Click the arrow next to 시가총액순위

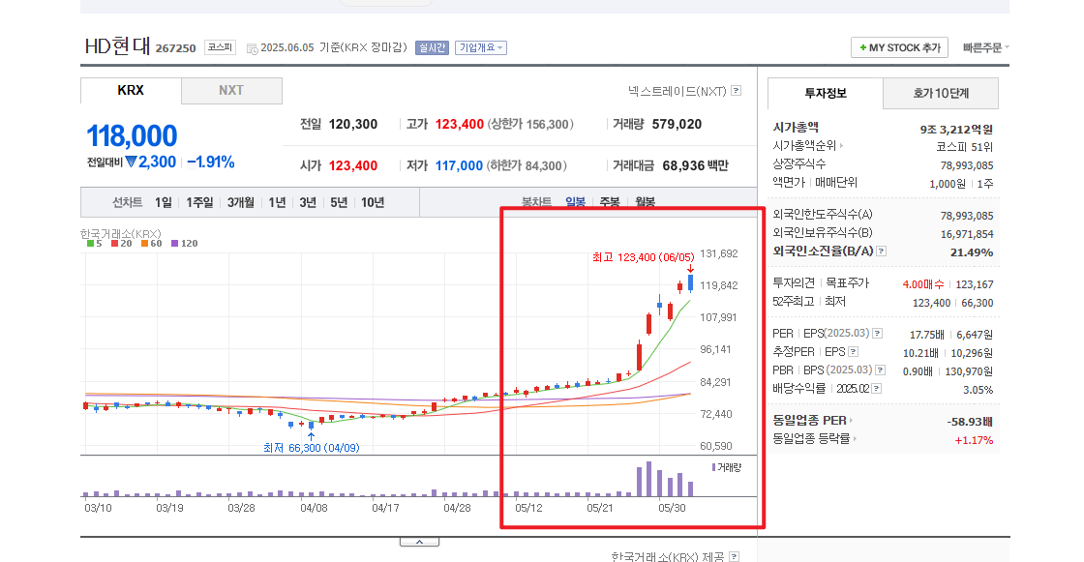841,146
